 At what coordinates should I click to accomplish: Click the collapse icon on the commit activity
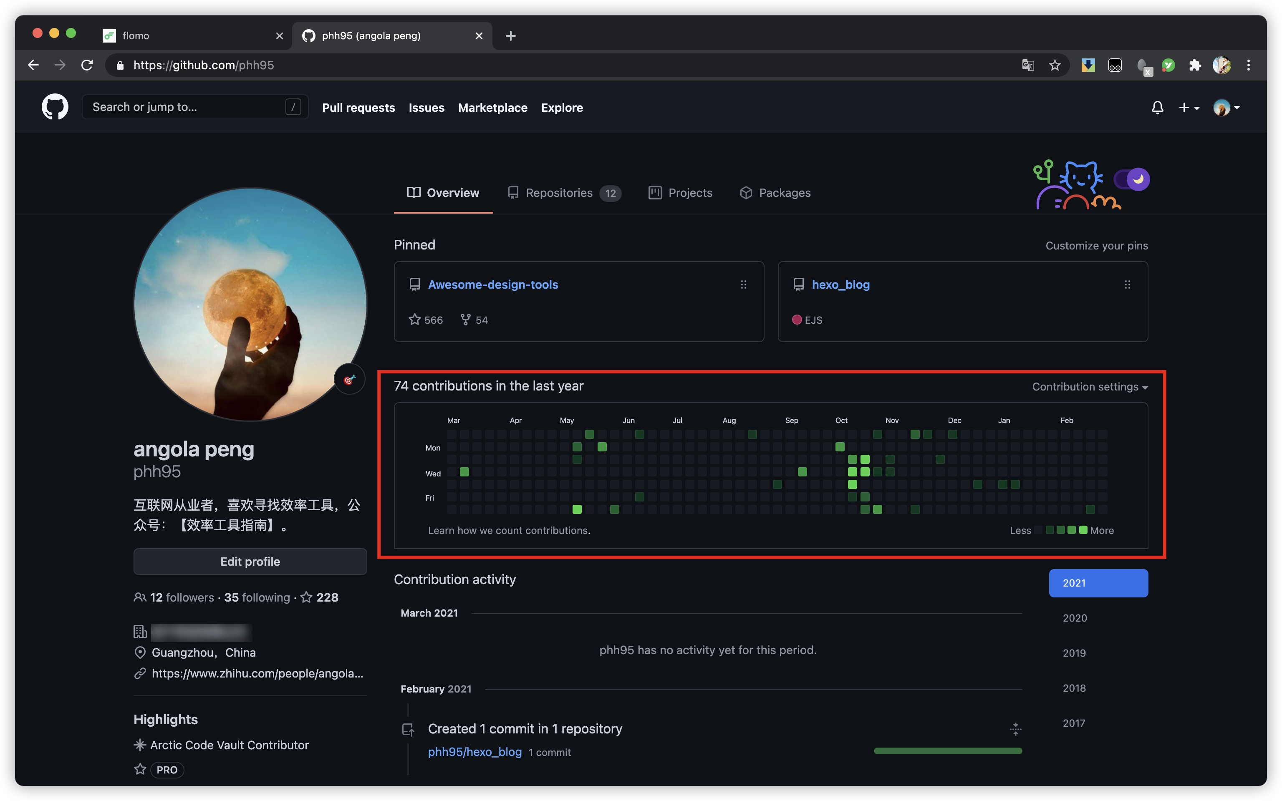coord(1015,729)
